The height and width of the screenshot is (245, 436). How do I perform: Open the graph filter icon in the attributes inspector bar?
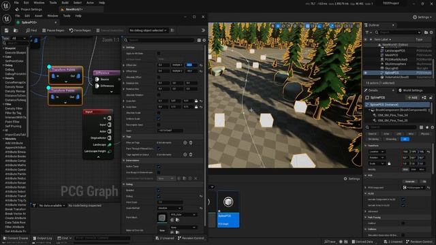tap(34, 206)
